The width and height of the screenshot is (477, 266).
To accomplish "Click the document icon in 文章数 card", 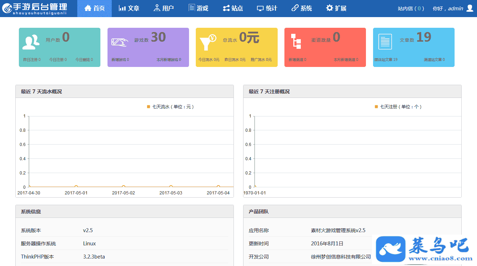I will [385, 42].
